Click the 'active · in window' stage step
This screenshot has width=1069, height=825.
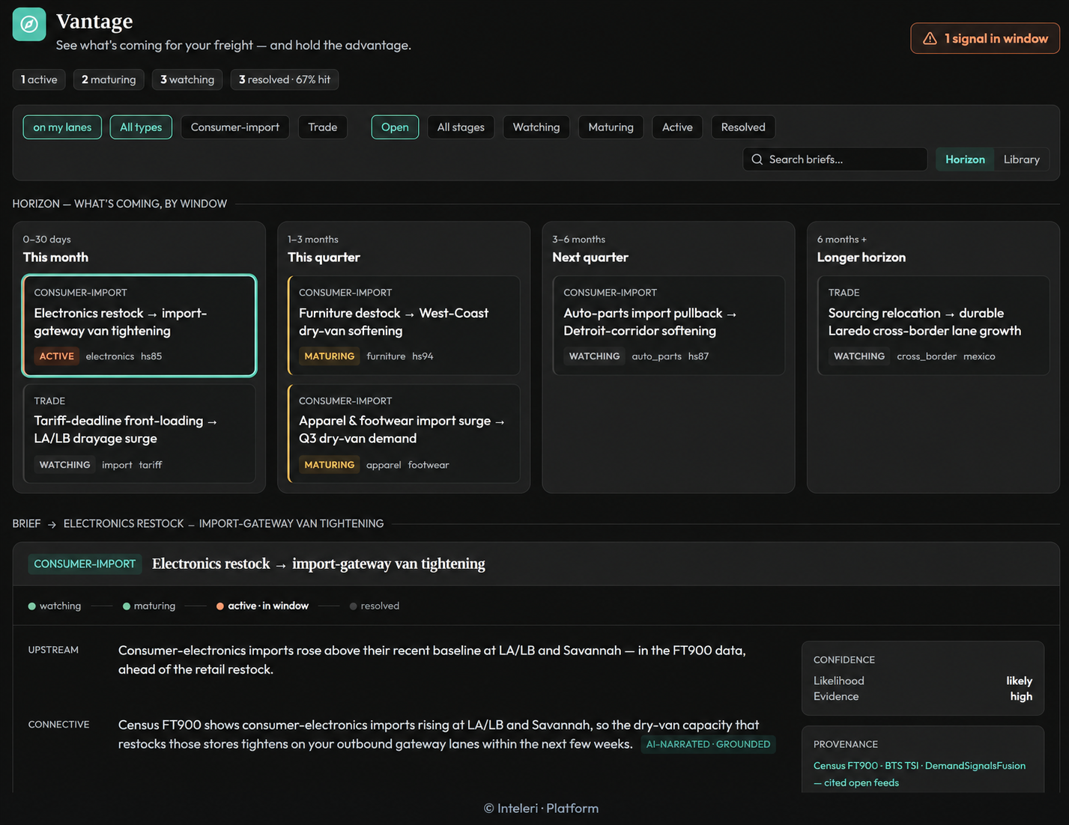point(262,606)
